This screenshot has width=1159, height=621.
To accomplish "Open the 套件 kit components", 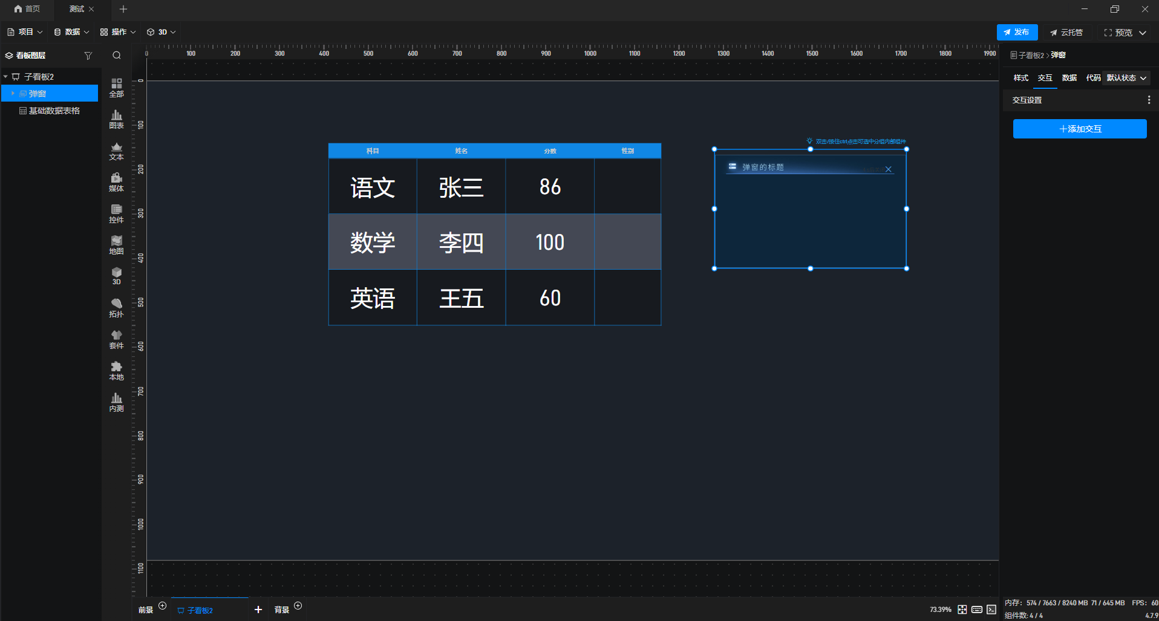I will click(116, 339).
